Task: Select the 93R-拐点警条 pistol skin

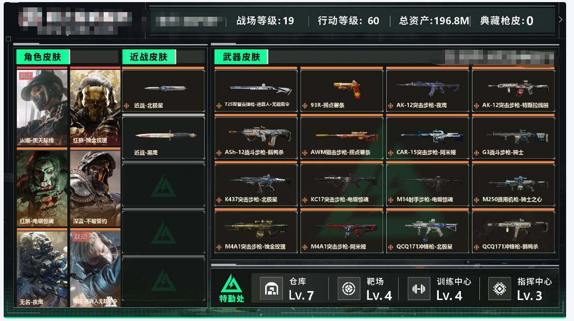Action: pyautogui.click(x=341, y=90)
